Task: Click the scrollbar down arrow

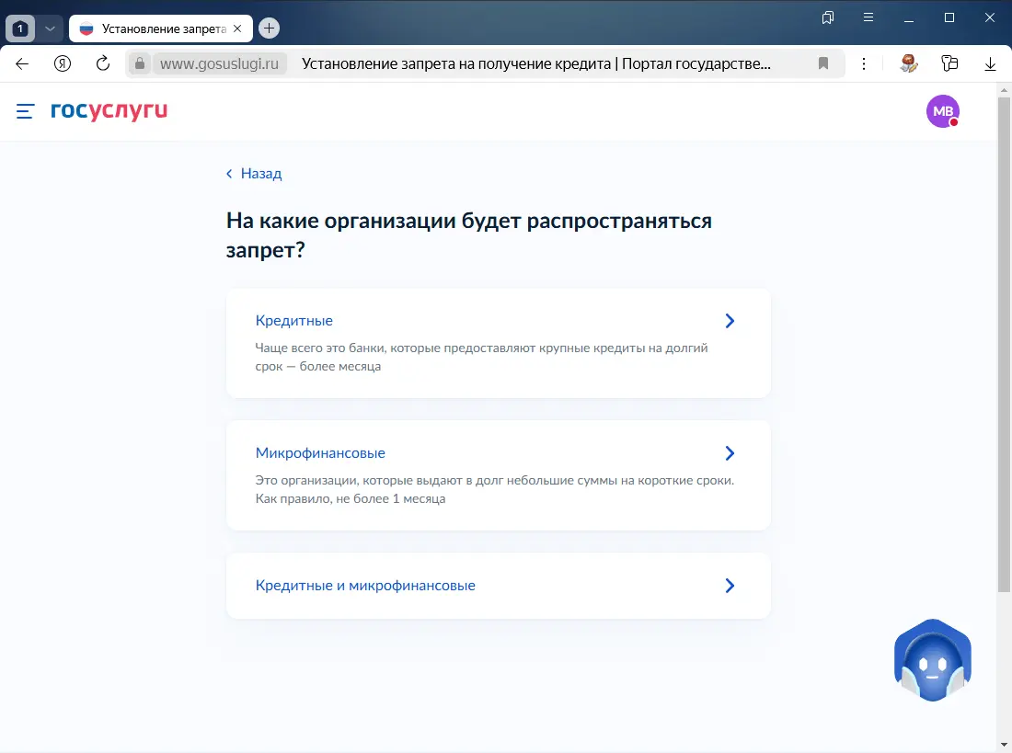Action: (x=1004, y=746)
